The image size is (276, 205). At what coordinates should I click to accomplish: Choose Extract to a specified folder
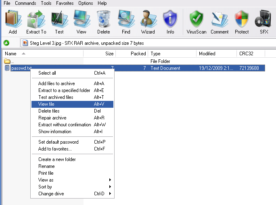pos(72,90)
